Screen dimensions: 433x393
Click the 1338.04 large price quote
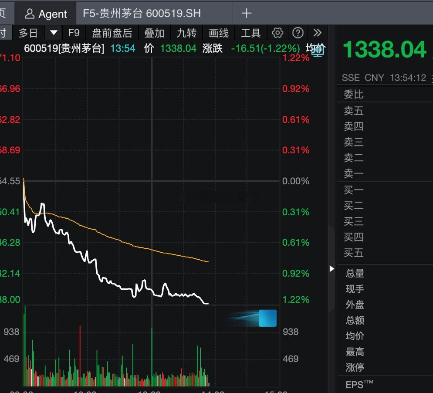385,50
